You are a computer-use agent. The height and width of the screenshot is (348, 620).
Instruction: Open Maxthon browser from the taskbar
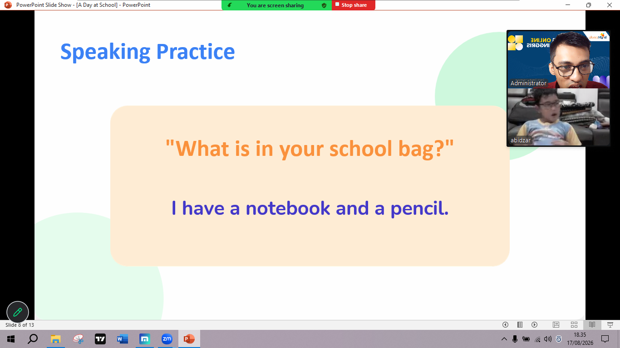145,339
